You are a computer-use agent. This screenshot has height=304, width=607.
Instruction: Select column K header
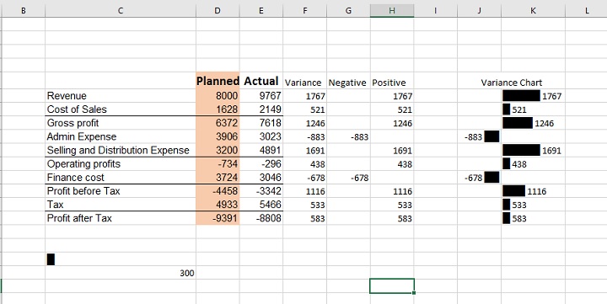[x=533, y=11]
